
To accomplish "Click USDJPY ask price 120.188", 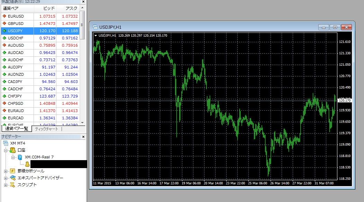I will [70, 31].
